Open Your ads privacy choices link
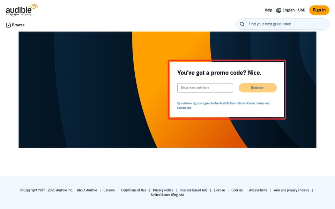335x209 pixels. pyautogui.click(x=291, y=190)
